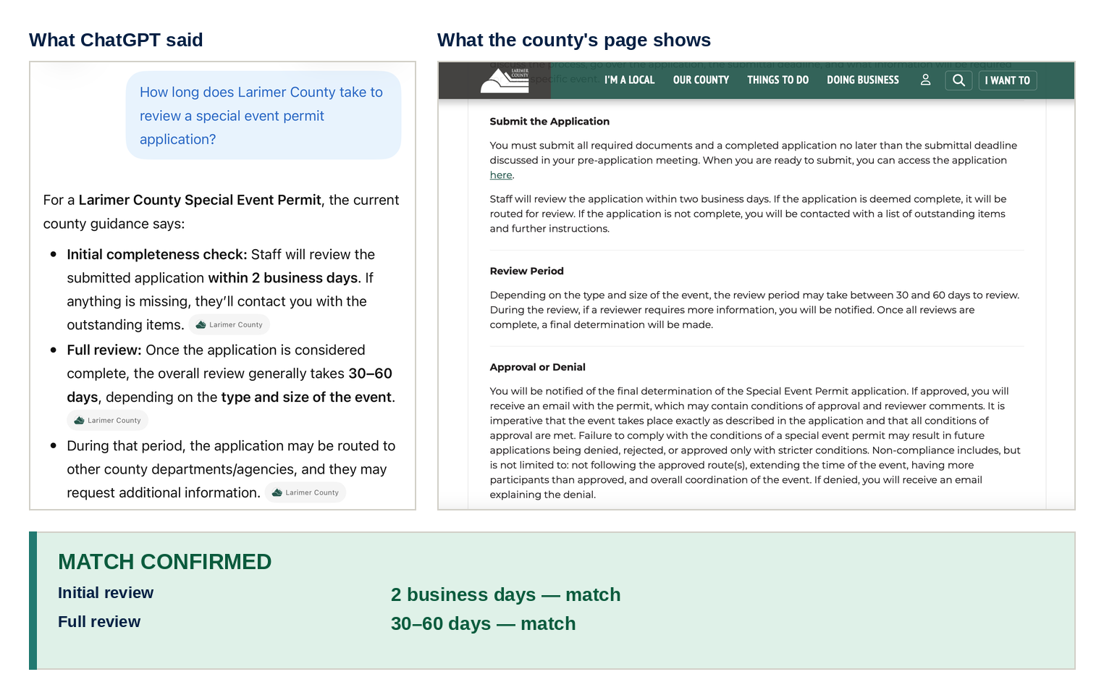Click "What the county's page shows" title
Screen dimensions: 1104x698
pos(574,40)
